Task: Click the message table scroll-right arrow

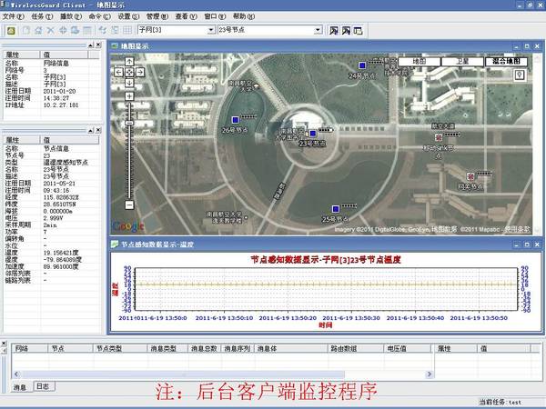Action: tap(430, 374)
